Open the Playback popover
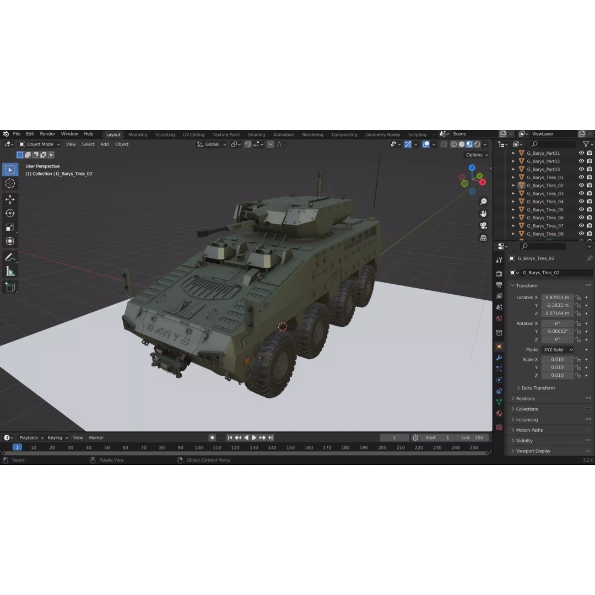 [x=31, y=437]
